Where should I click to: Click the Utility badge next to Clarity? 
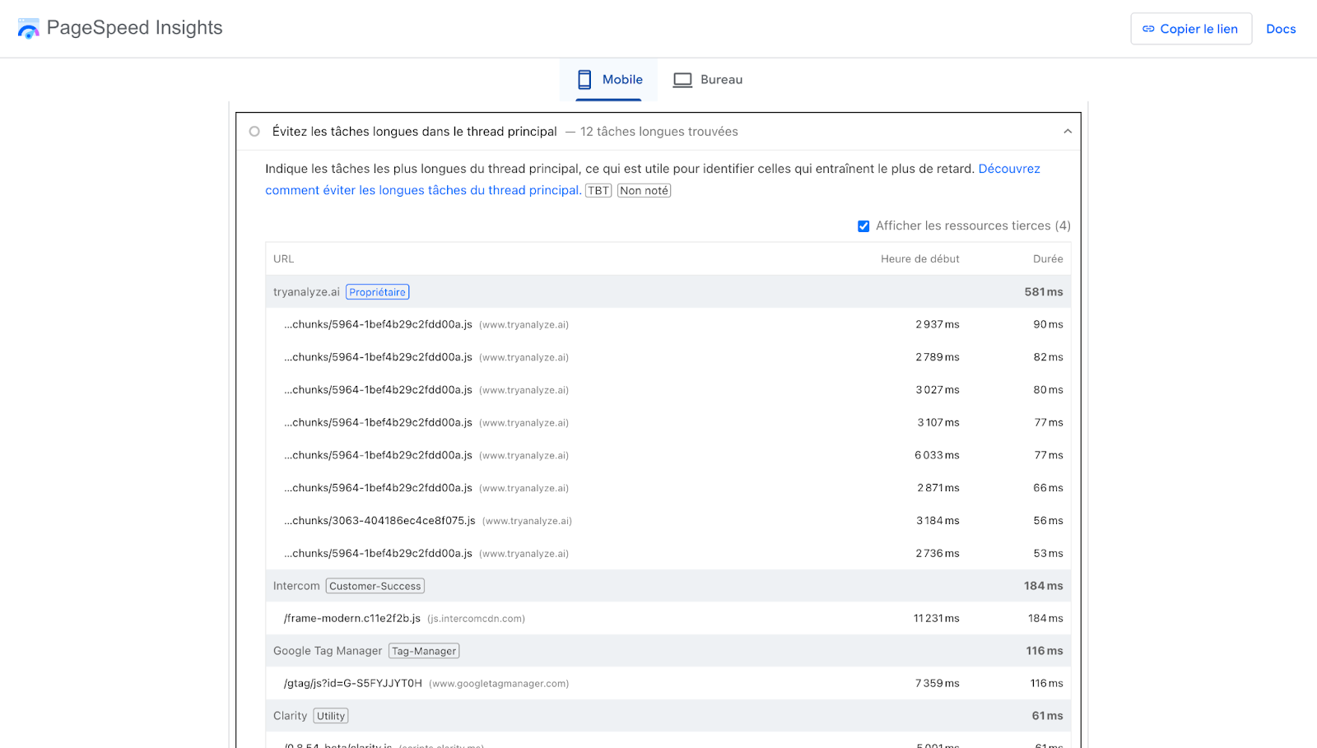[331, 715]
